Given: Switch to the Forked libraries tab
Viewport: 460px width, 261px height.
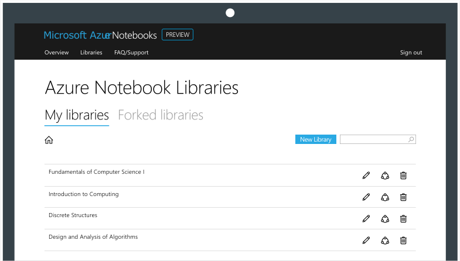Looking at the screenshot, I should click(x=161, y=115).
